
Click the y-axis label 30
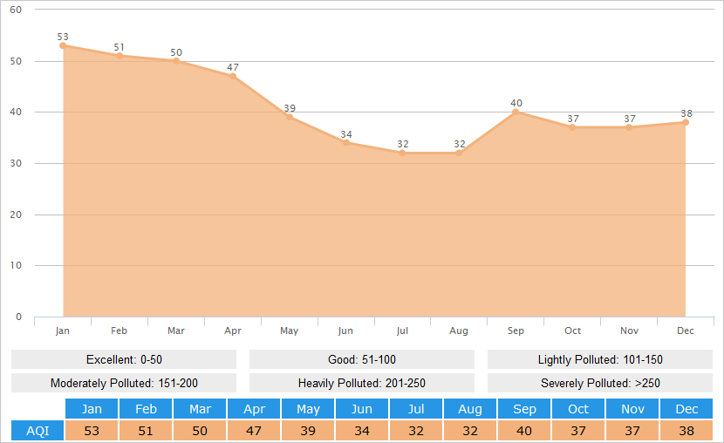click(16, 163)
